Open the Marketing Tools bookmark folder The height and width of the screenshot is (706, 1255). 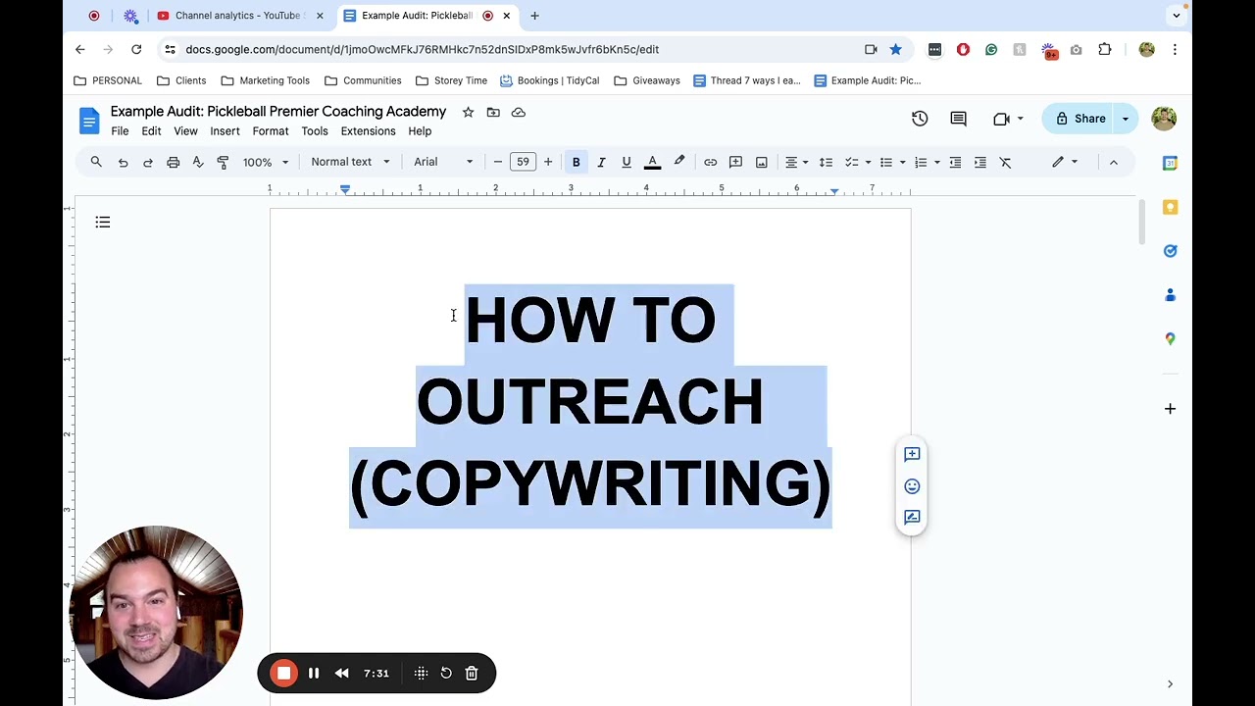click(266, 80)
